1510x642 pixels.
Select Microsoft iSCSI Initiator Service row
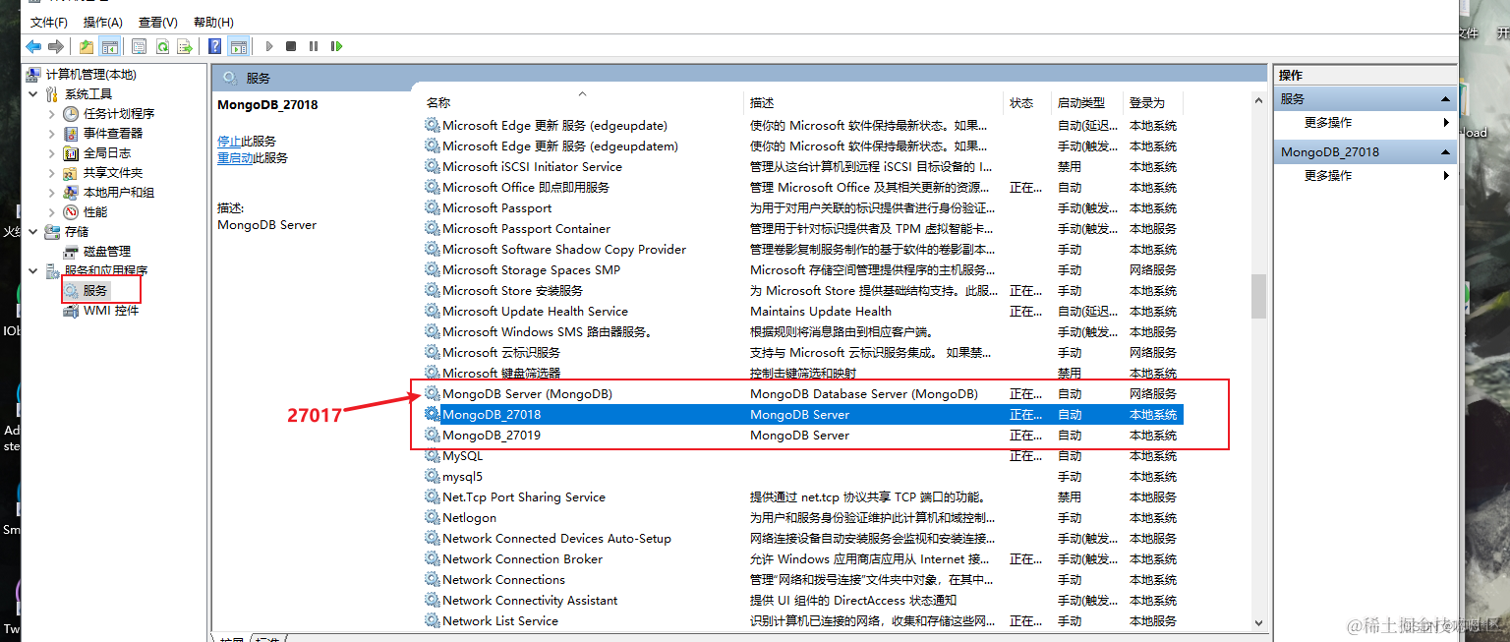802,167
